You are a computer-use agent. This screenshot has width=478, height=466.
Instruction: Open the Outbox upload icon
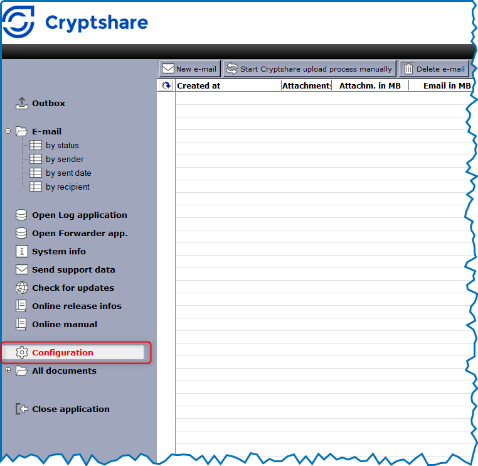(x=22, y=103)
